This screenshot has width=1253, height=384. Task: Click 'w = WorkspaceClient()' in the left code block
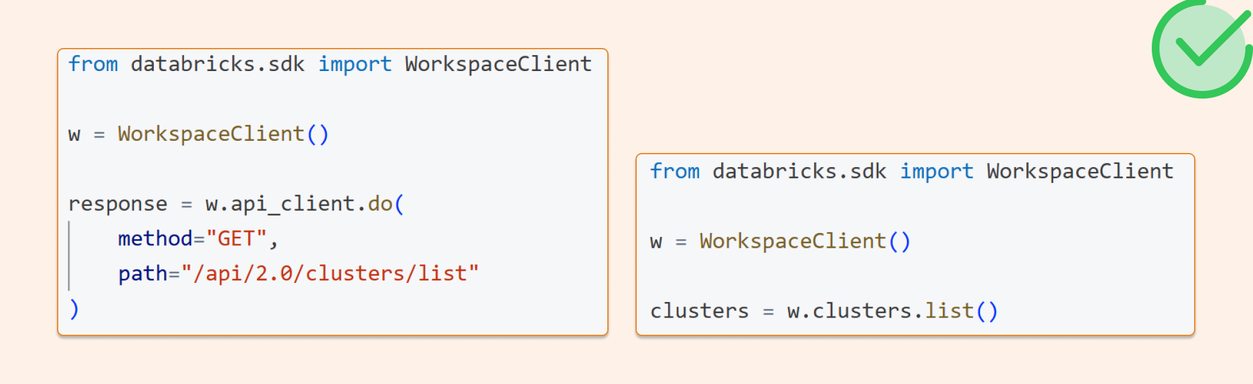[199, 134]
